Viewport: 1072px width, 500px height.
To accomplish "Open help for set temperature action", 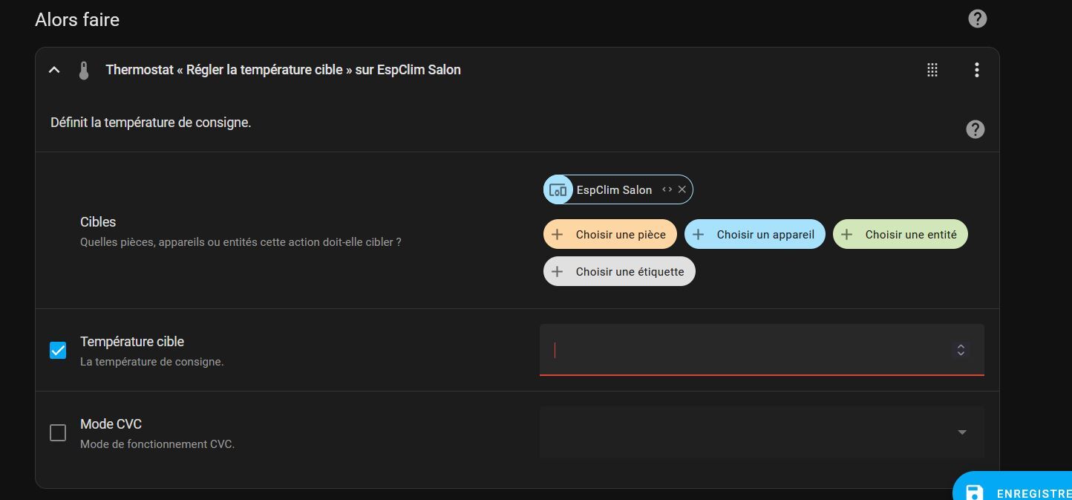I will pos(975,129).
